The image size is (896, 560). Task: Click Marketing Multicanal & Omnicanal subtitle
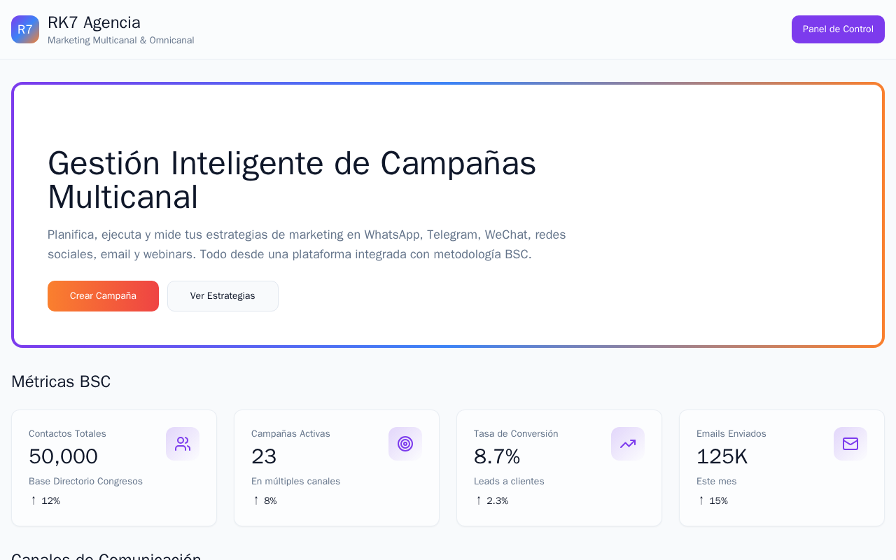click(121, 41)
